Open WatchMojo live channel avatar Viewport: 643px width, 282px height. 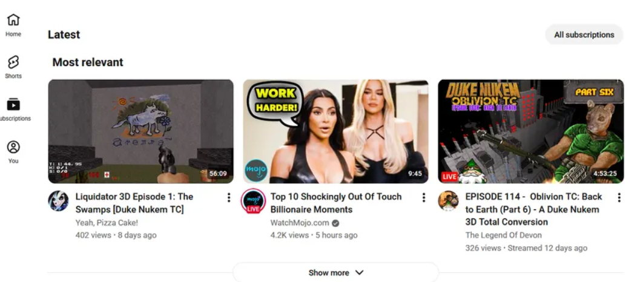[253, 201]
